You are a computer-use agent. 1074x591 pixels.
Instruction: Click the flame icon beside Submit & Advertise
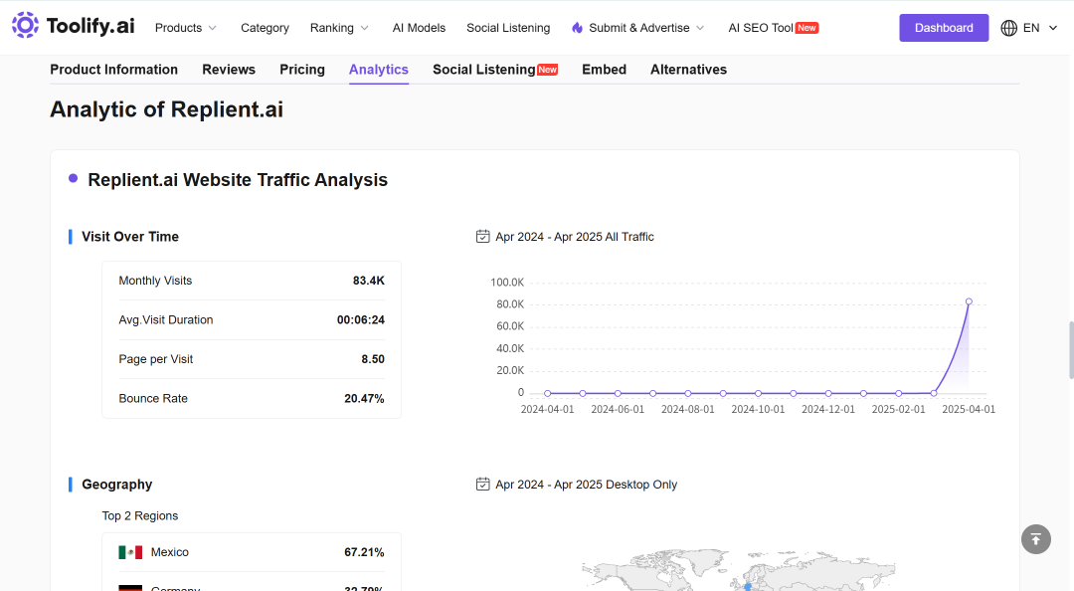coord(578,28)
